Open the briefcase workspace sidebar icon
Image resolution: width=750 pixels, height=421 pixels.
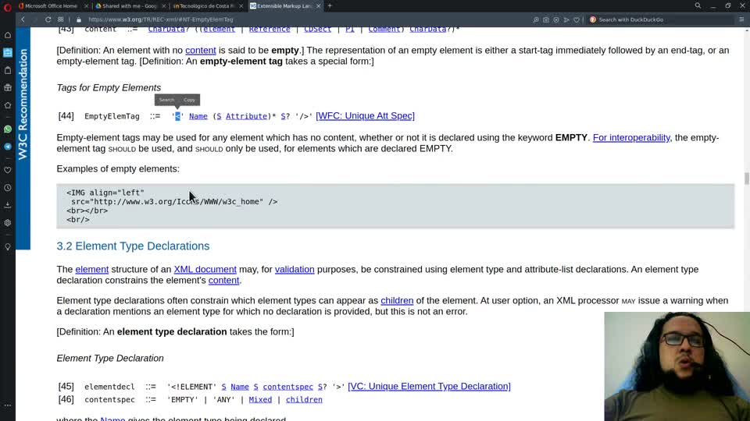pyautogui.click(x=8, y=88)
